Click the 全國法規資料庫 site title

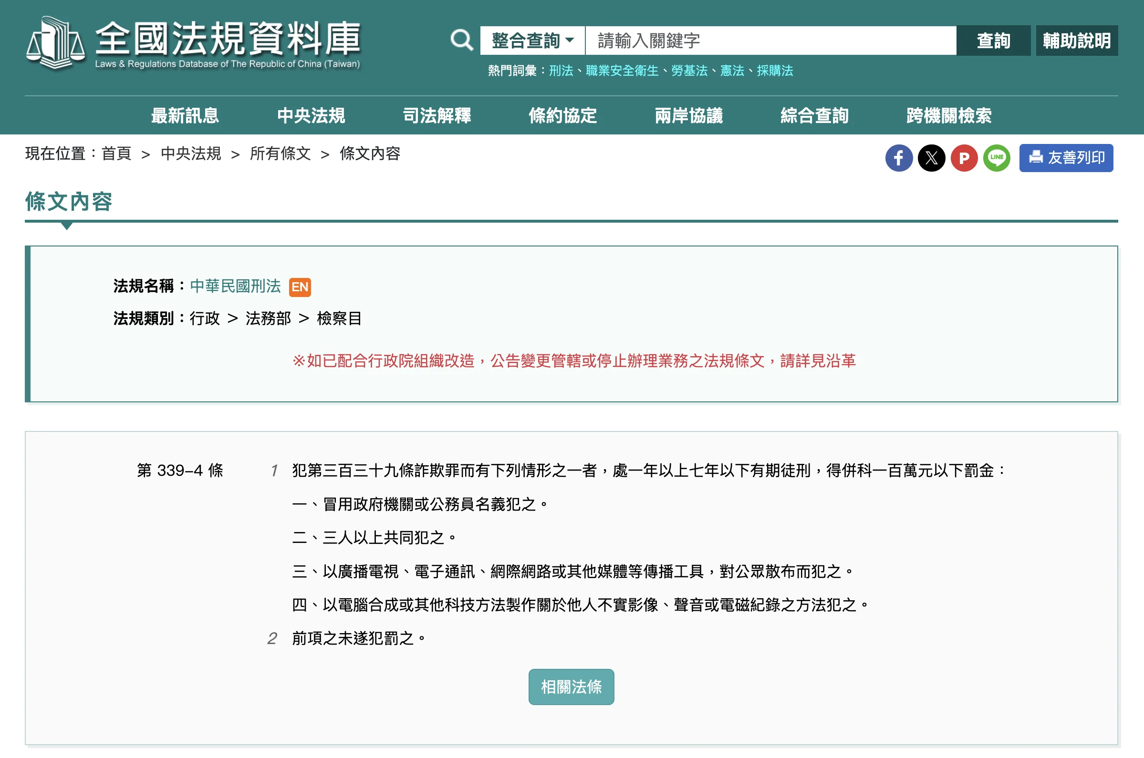click(x=228, y=39)
